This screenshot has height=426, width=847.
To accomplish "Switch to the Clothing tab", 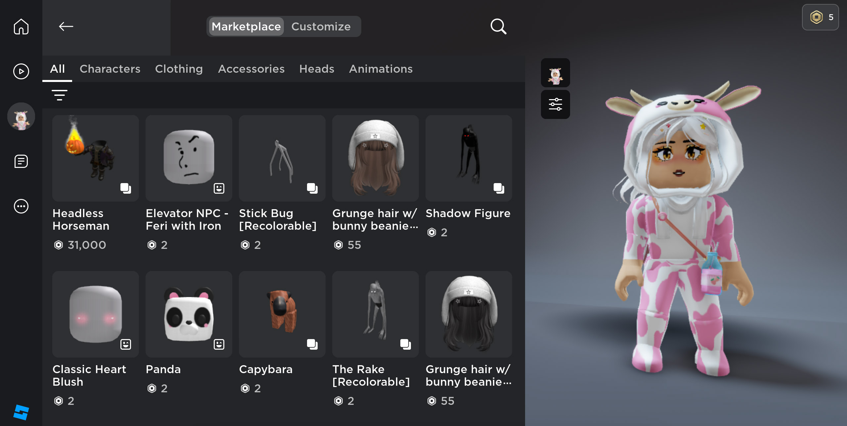I will [179, 69].
